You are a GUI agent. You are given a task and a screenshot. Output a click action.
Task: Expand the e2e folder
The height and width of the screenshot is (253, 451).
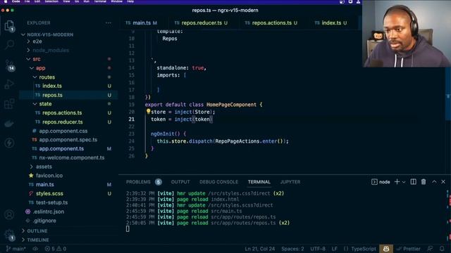pos(28,41)
